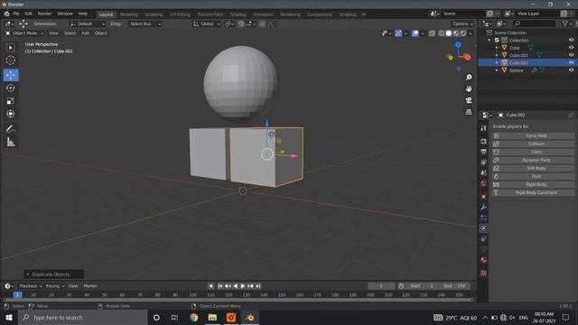Click the zoom view magnifier icon
The height and width of the screenshot is (325, 578).
(469, 78)
